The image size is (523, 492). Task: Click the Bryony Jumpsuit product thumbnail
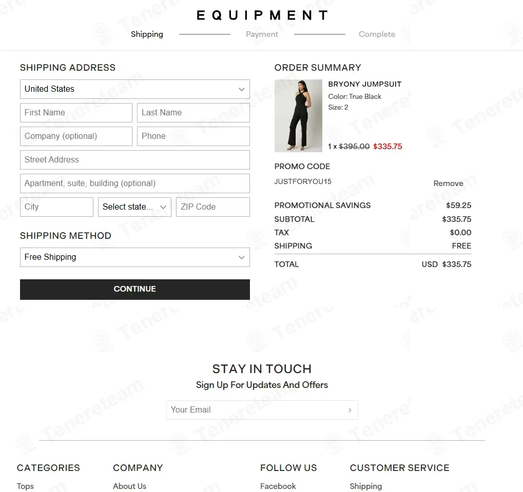tap(298, 116)
